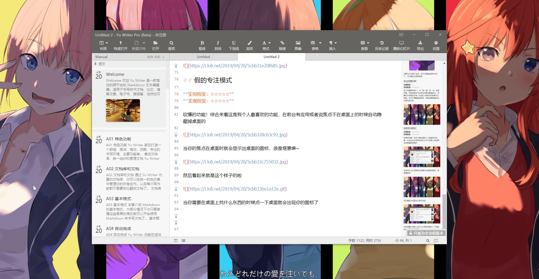Viewport: 539px width, 279px height.
Task: Click the 升级为全功能版本 upgrade button
Action: (426, 233)
